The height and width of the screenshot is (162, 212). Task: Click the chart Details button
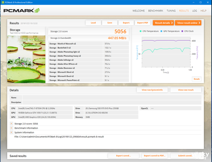196,79
